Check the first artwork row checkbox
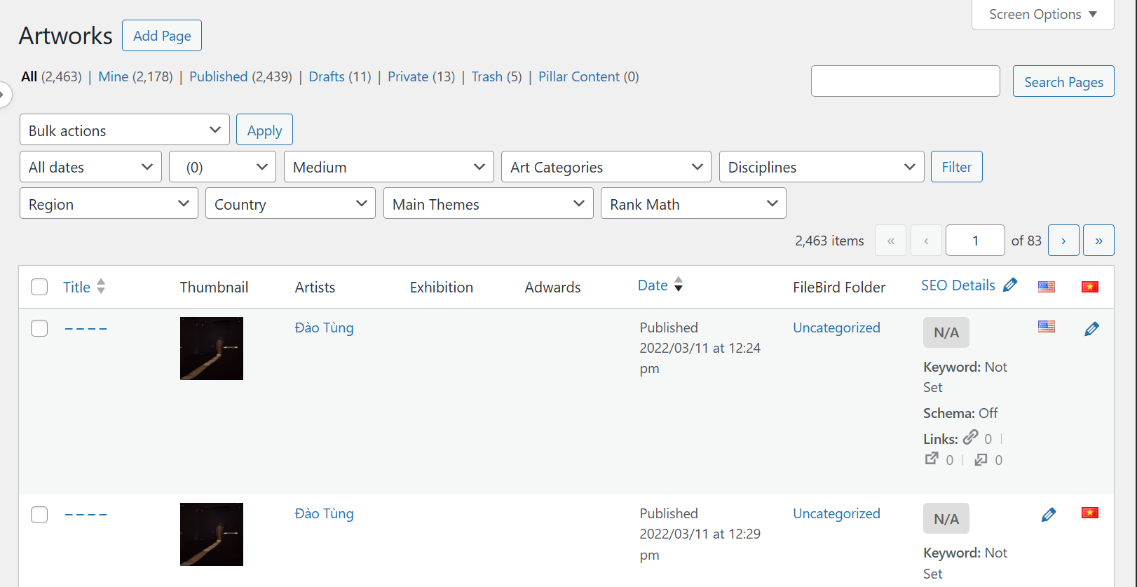Viewport: 1137px width, 587px height. click(39, 328)
